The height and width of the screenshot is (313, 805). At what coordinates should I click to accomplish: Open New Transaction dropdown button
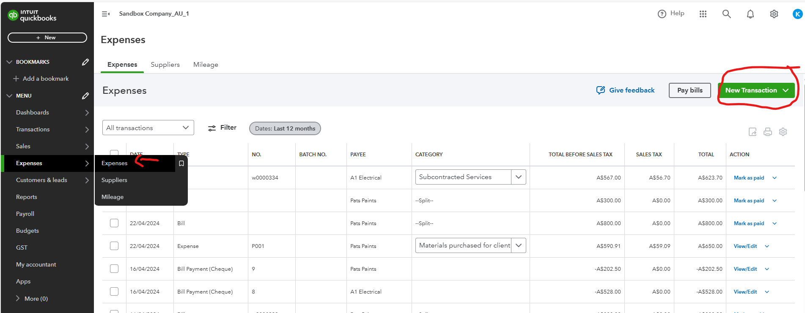(757, 90)
